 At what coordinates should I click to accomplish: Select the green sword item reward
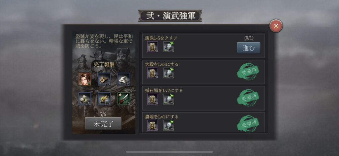(x=124, y=99)
